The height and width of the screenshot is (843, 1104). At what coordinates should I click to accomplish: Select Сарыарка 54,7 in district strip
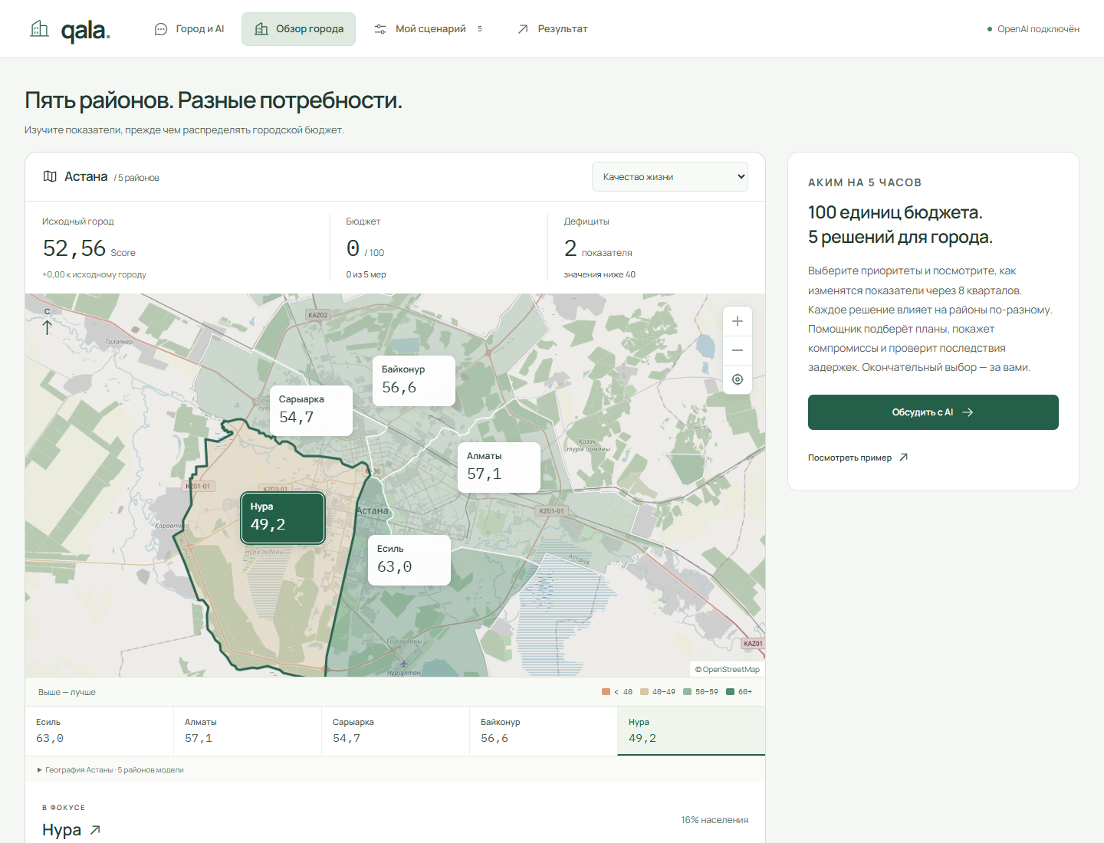coord(396,731)
